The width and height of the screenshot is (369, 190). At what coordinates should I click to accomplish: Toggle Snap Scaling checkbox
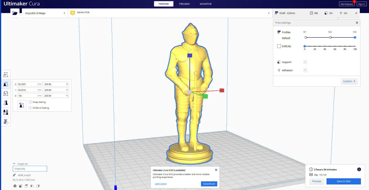(x=30, y=102)
